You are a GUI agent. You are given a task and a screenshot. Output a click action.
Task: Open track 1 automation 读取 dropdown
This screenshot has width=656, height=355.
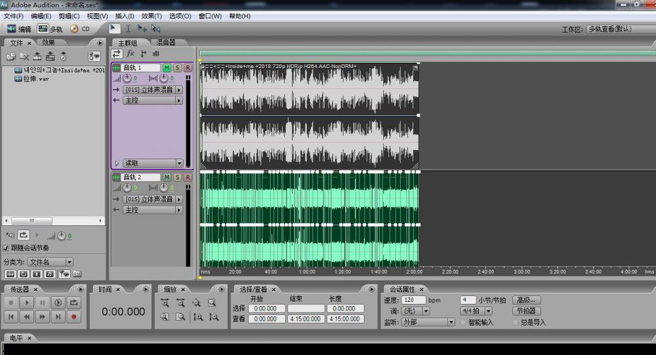tap(153, 163)
